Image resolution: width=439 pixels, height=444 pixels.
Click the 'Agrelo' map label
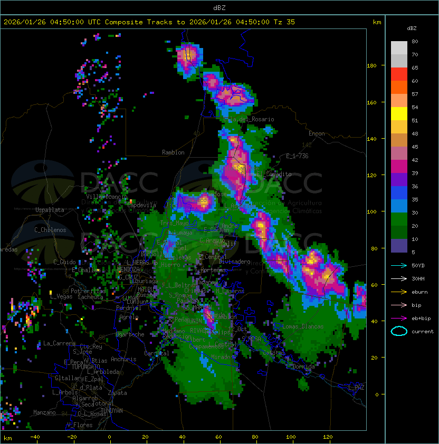coord(129,317)
